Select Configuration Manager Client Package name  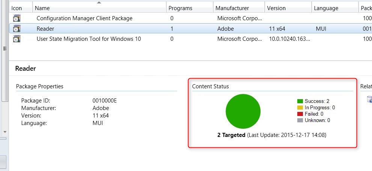[x=84, y=18]
